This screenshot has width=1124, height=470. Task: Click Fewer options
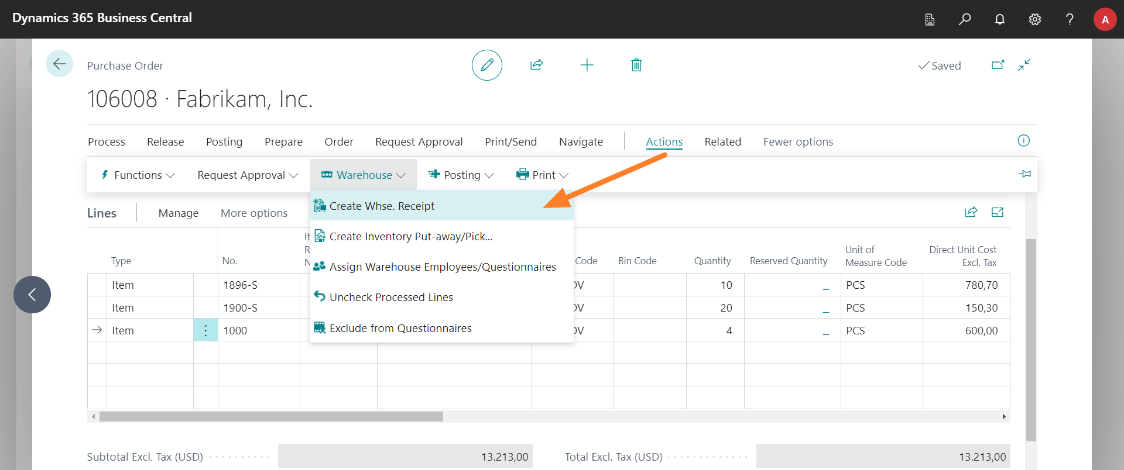click(x=799, y=141)
